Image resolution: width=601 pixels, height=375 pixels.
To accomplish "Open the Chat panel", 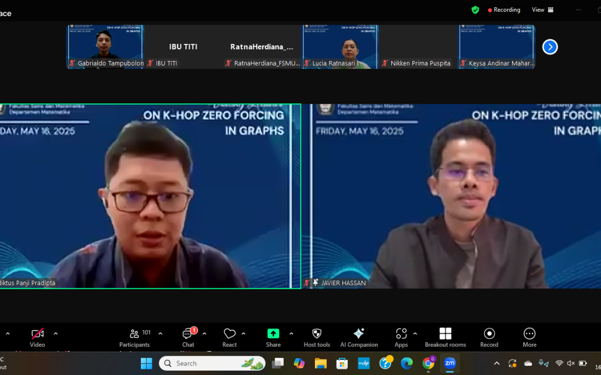I will 188,337.
